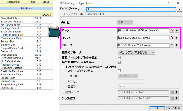
Task: Collapse 小さいカウントを1つのカテゴリーにまとめる section
Action: [x=63, y=67]
